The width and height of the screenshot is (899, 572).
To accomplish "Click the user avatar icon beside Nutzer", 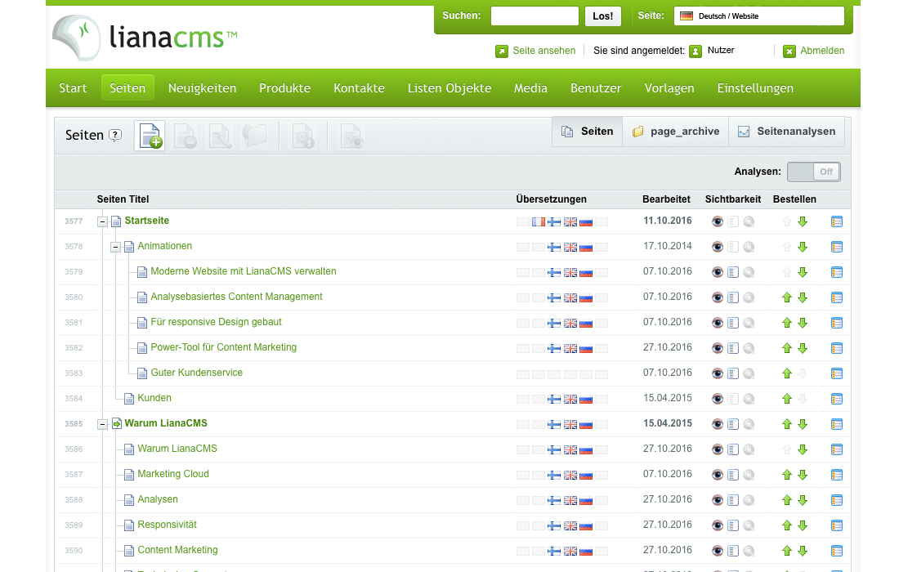I will click(x=695, y=51).
